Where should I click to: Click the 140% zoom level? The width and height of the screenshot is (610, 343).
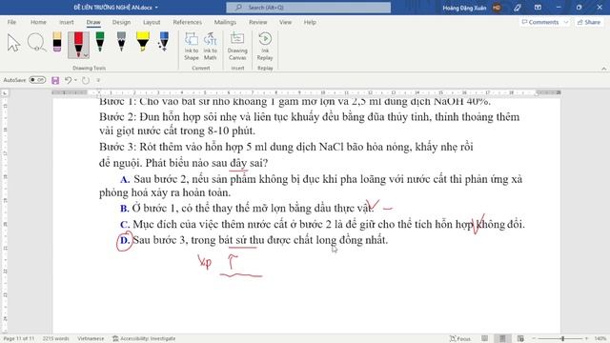(x=600, y=338)
